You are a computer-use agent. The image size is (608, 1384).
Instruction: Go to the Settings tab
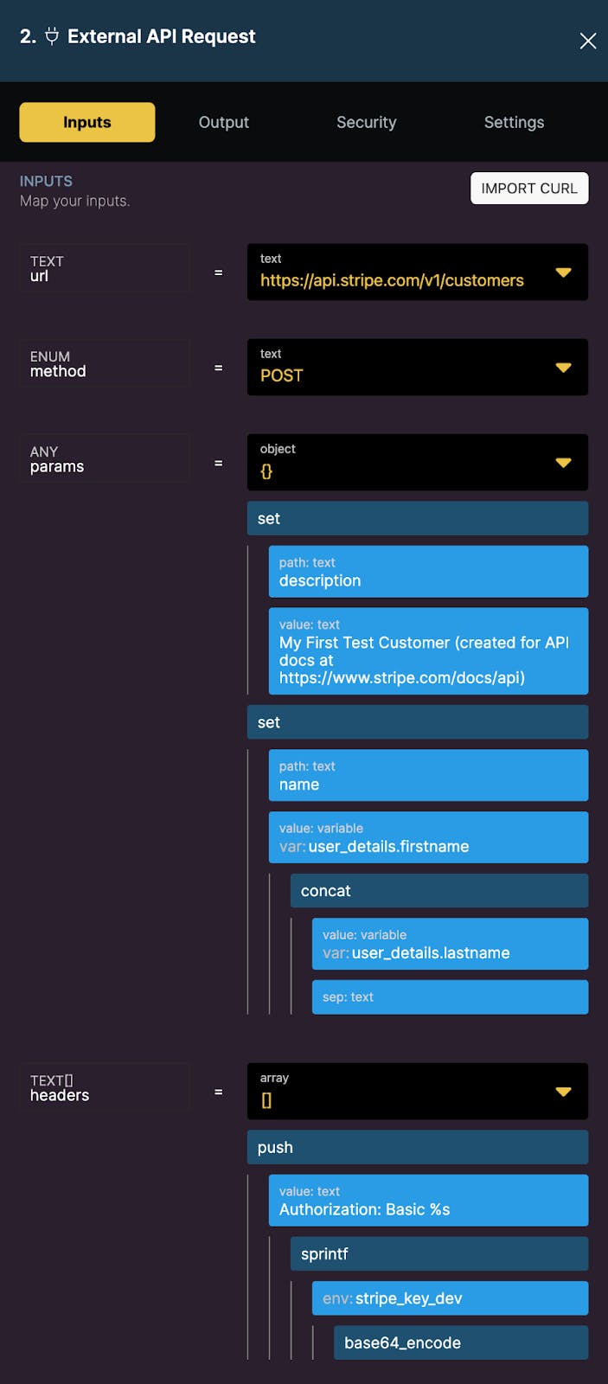pyautogui.click(x=514, y=122)
